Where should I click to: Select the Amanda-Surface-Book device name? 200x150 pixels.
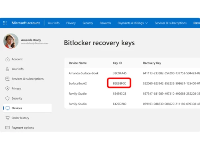[84, 73]
